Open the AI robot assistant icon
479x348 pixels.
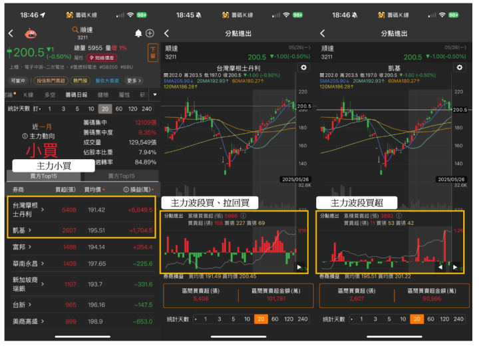31,33
